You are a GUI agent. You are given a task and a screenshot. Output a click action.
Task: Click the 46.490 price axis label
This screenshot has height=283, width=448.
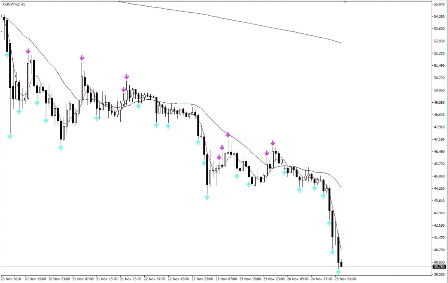pos(439,152)
